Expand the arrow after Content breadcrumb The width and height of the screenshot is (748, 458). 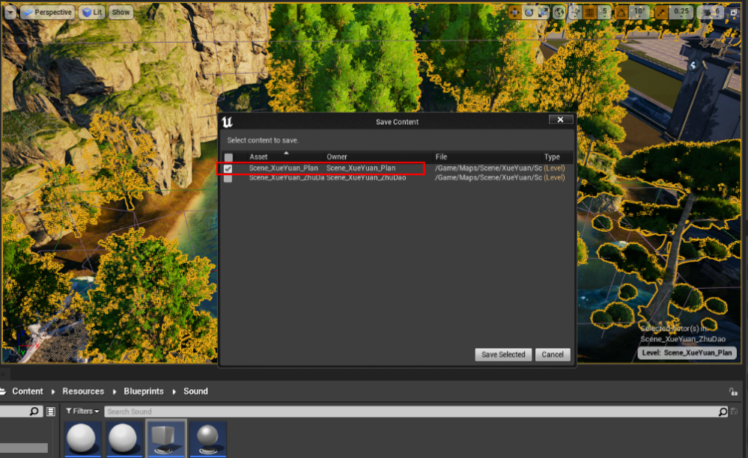coord(53,391)
